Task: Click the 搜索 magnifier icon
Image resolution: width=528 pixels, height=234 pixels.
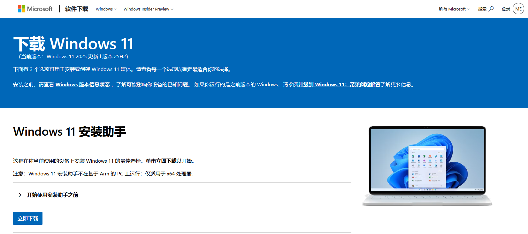Action: (491, 9)
